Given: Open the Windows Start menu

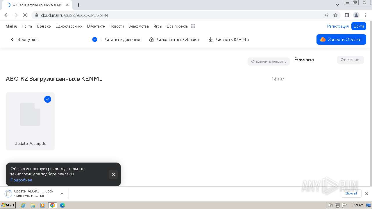Looking at the screenshot, I should [8, 205].
